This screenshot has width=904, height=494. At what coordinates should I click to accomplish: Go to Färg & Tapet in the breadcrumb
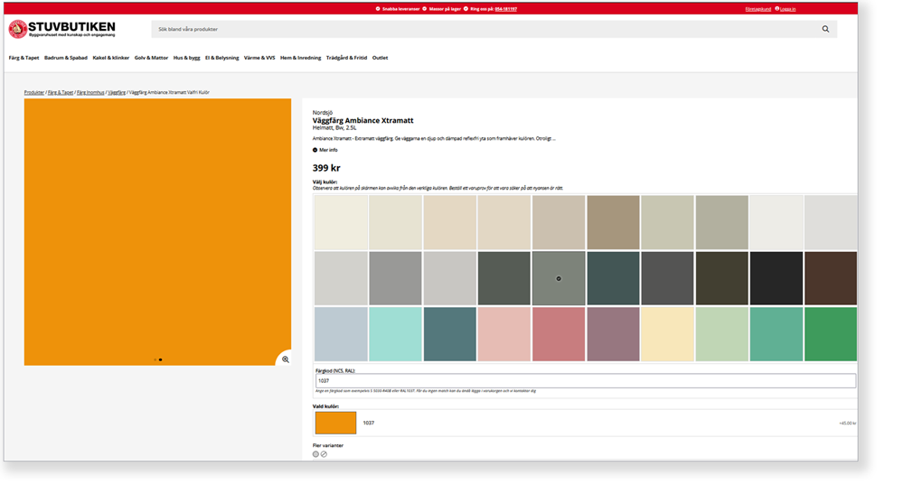61,92
